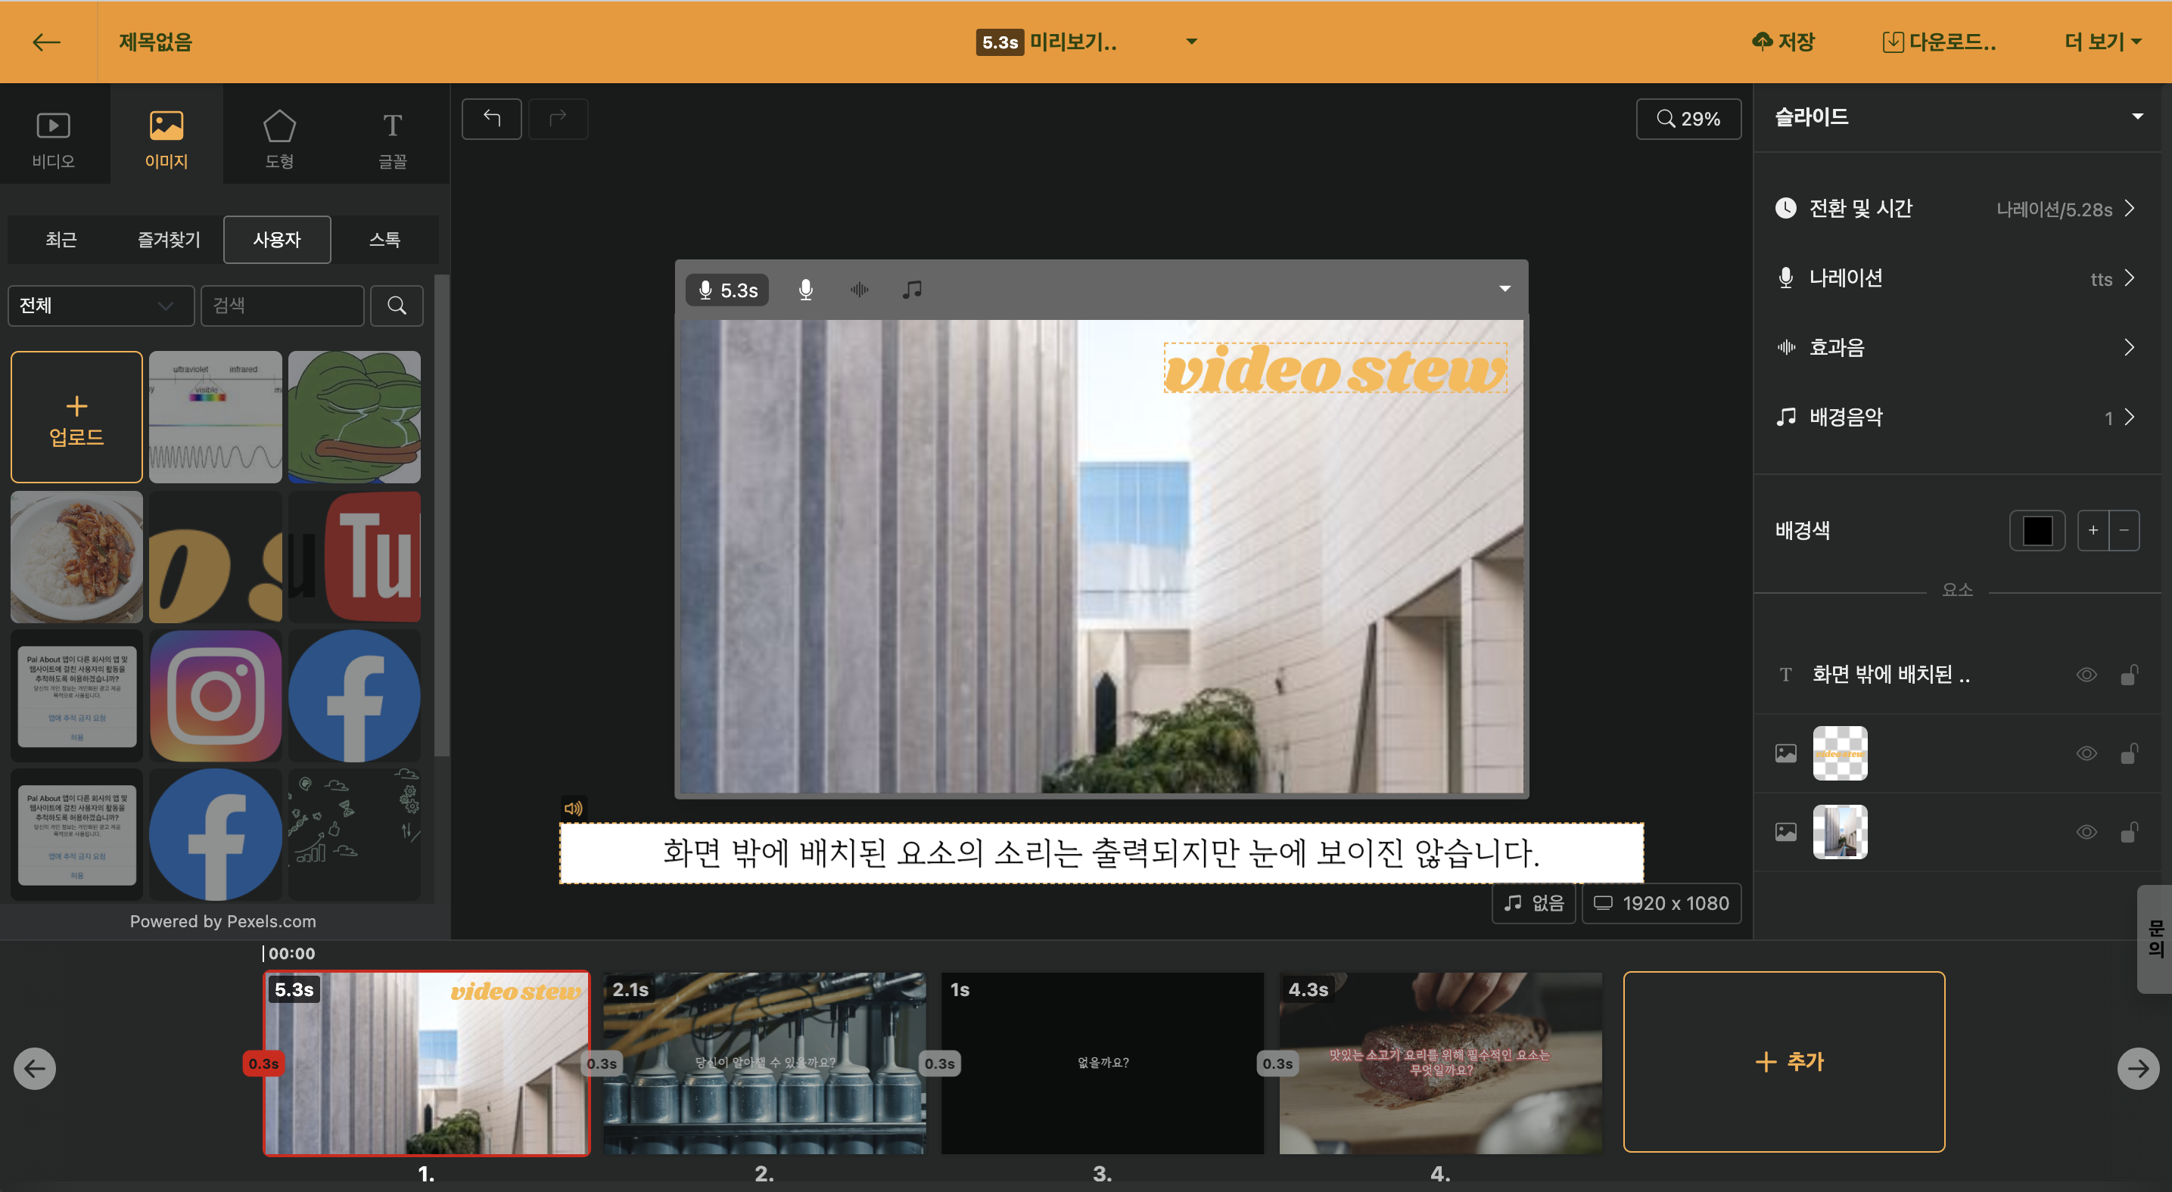Toggle visibility of video stew logo layer
The width and height of the screenshot is (2172, 1192).
pos(2086,753)
